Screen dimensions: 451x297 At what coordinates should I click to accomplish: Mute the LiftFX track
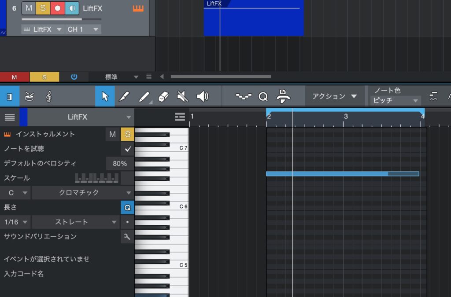(x=29, y=8)
